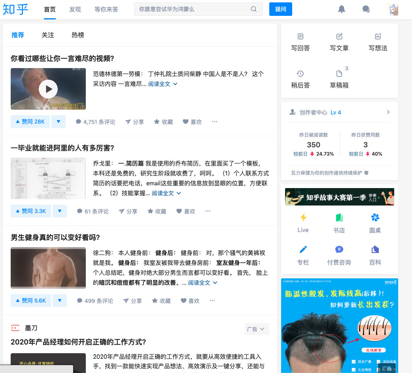Upvote 赞同 3.3K button

[31, 211]
